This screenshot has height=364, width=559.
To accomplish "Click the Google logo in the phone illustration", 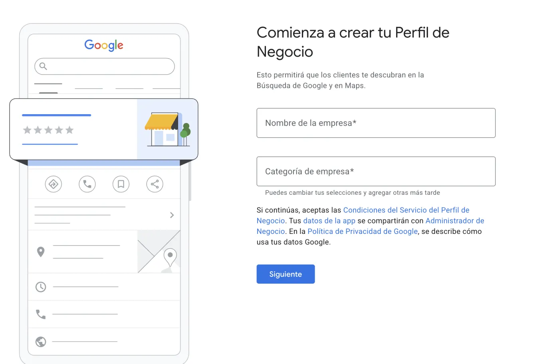I will tap(104, 45).
